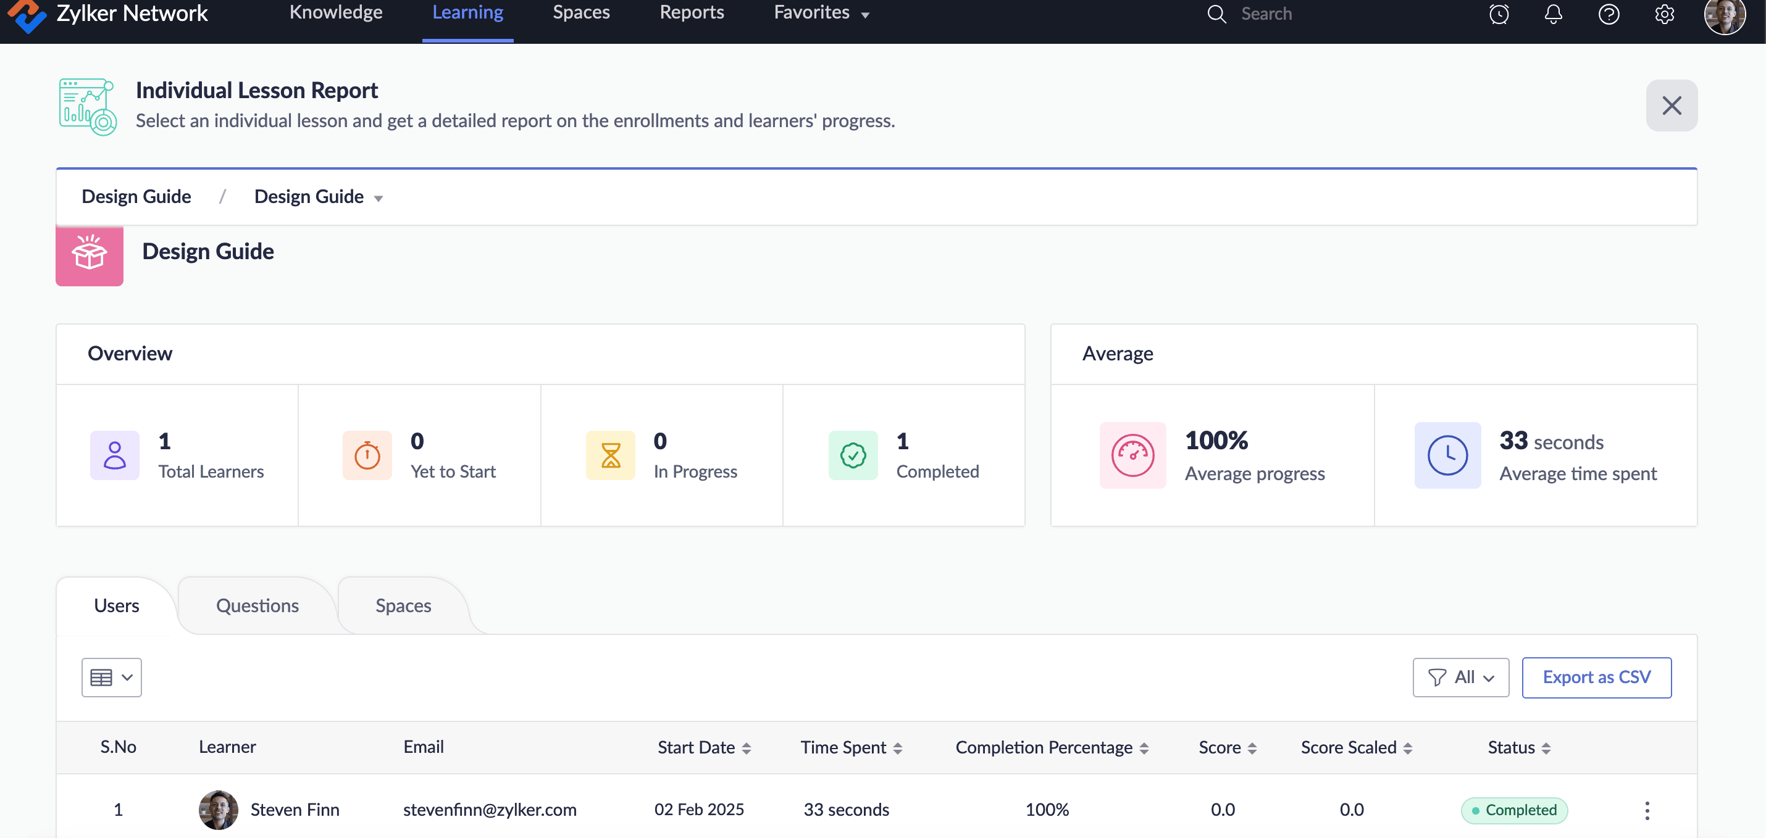Screen dimensions: 1766x838
Task: Click the pink Design Guide lesson icon
Action: click(89, 255)
